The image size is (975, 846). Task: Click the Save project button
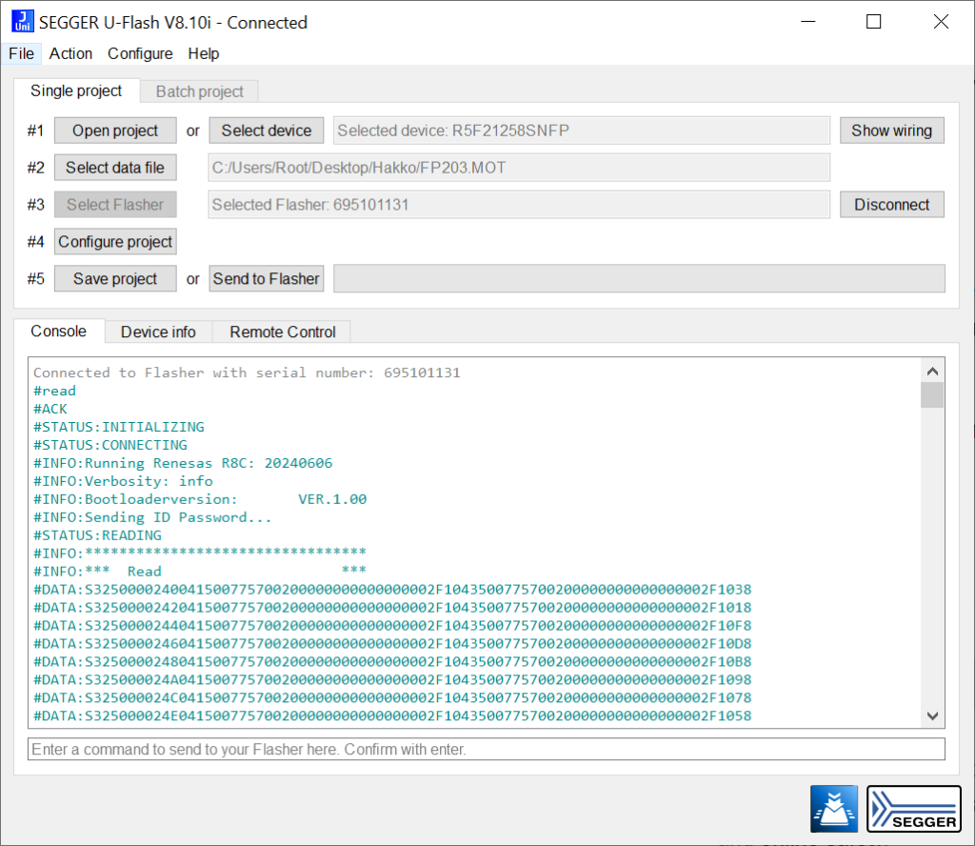(x=115, y=279)
